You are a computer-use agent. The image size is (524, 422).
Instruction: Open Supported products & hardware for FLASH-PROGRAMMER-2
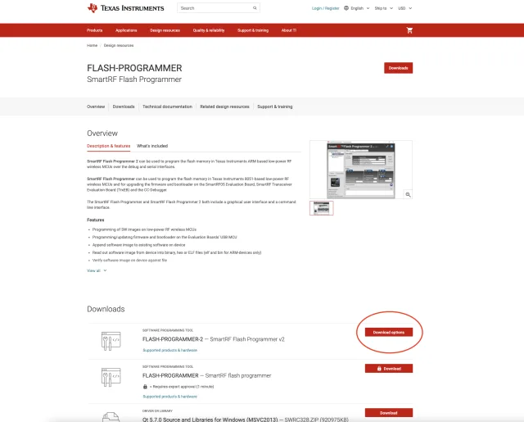[169, 350]
